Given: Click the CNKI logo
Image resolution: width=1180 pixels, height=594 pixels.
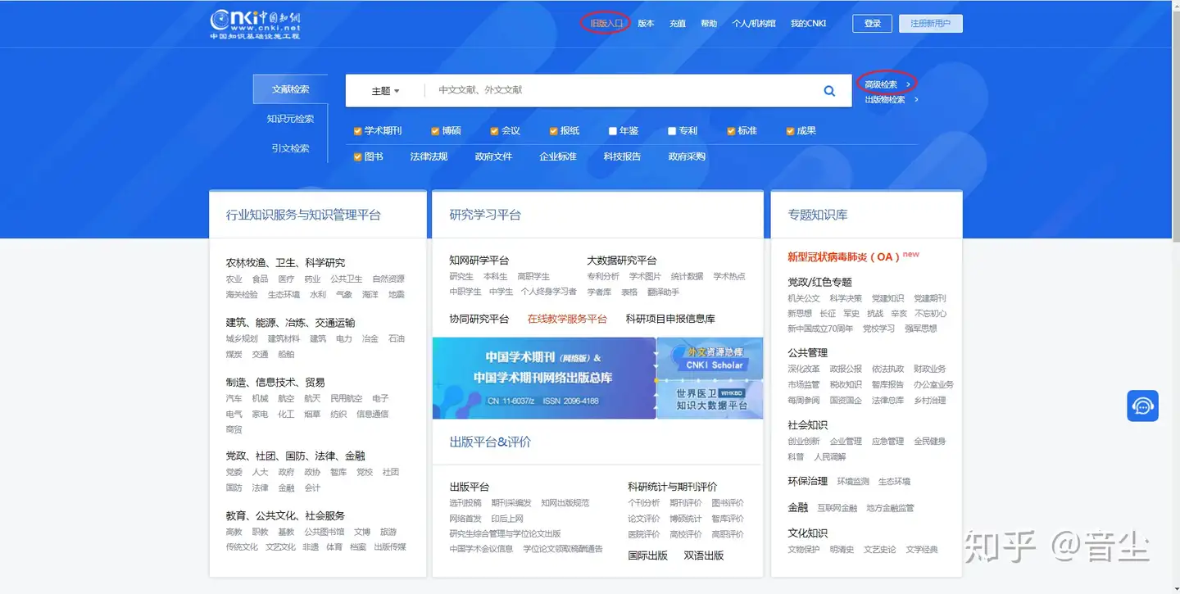Looking at the screenshot, I should tap(255, 24).
